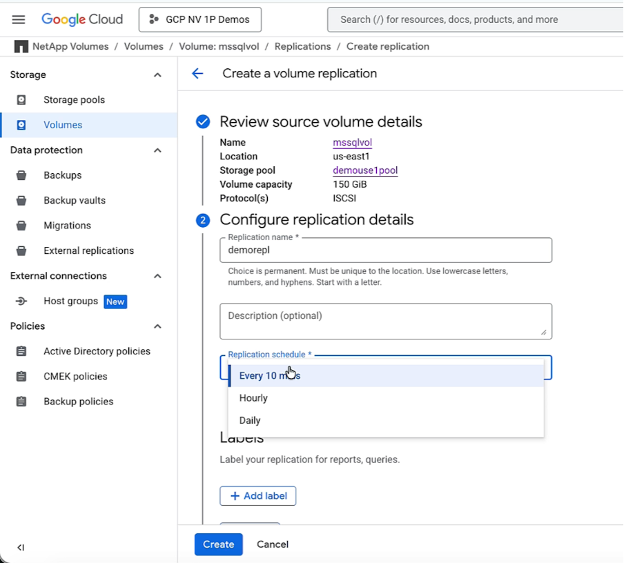Click the Replication name field
This screenshot has width=624, height=563.
(386, 250)
